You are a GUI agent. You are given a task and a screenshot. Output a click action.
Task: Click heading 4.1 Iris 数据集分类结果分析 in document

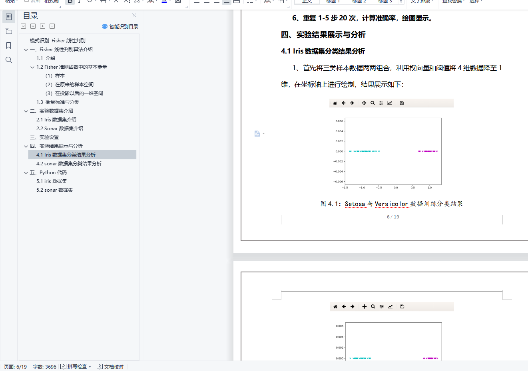[323, 51]
